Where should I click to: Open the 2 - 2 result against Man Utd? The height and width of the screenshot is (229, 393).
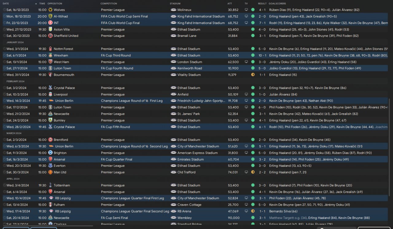pyautogui.click(x=263, y=172)
